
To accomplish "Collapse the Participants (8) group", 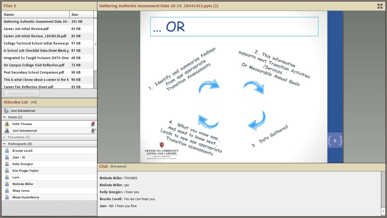I will pyautogui.click(x=5, y=144).
